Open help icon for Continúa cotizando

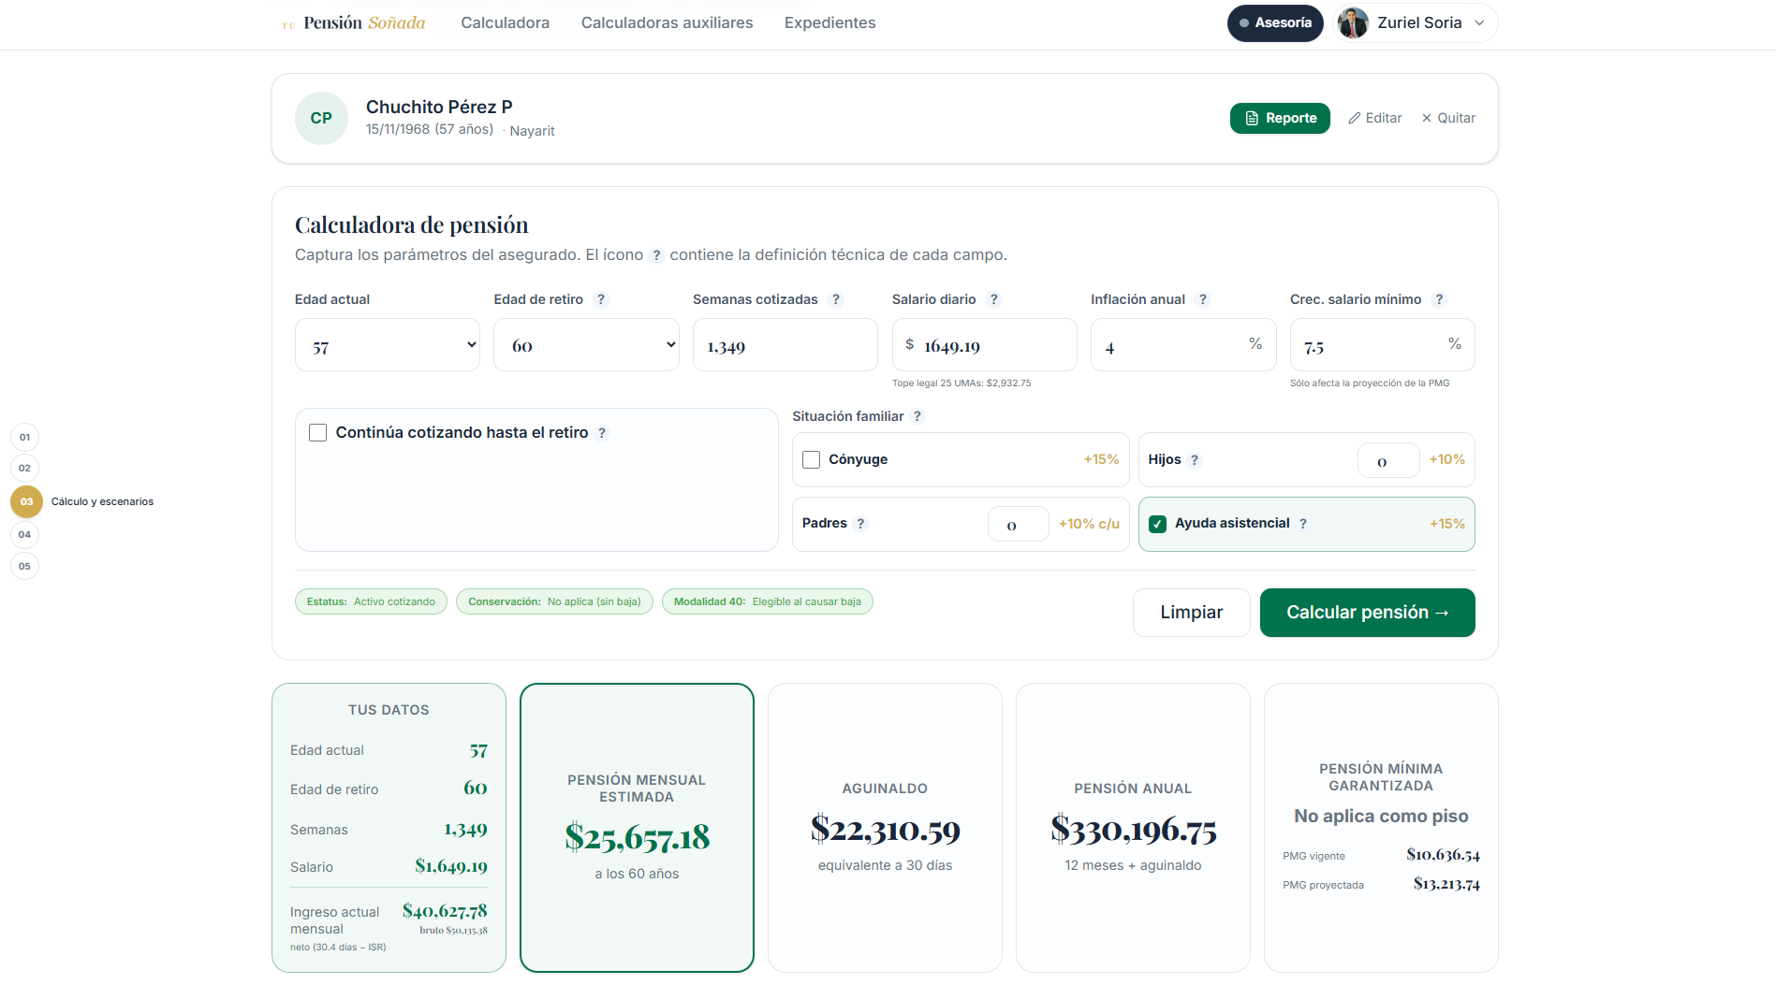pyautogui.click(x=602, y=433)
